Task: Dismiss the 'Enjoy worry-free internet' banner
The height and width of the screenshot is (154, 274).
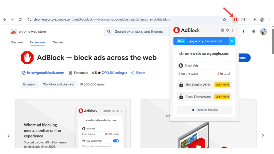Action: coord(232,41)
